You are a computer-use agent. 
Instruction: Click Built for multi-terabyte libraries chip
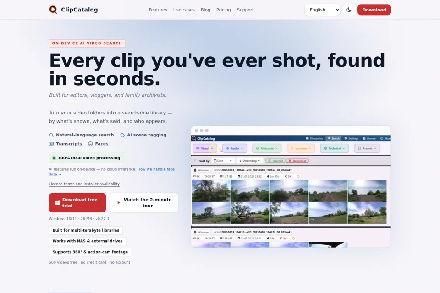point(86,230)
